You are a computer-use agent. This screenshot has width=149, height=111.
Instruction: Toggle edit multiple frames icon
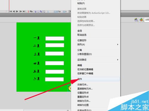pyautogui.click(x=41, y=12)
